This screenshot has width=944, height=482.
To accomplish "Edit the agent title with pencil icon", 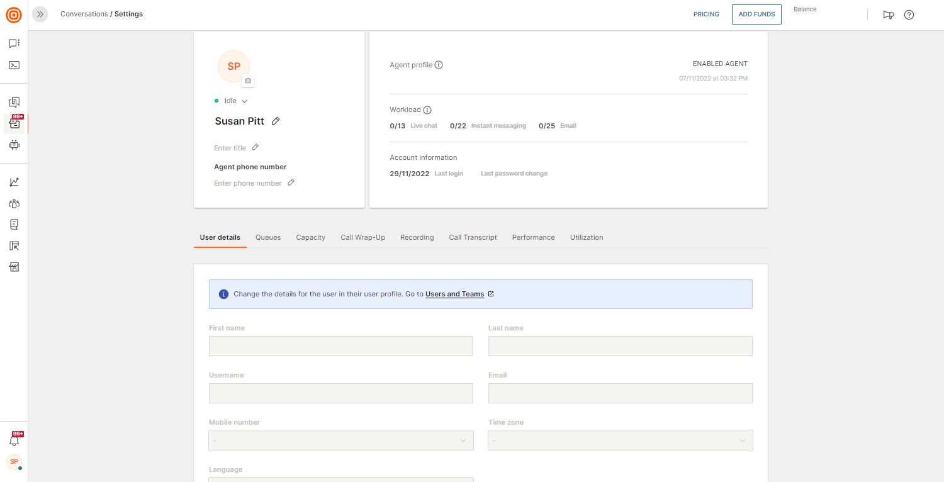I will pyautogui.click(x=255, y=147).
